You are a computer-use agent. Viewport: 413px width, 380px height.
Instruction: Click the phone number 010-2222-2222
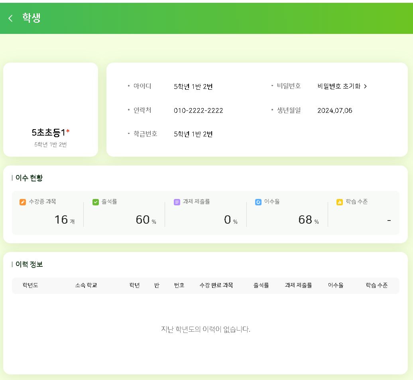click(198, 110)
